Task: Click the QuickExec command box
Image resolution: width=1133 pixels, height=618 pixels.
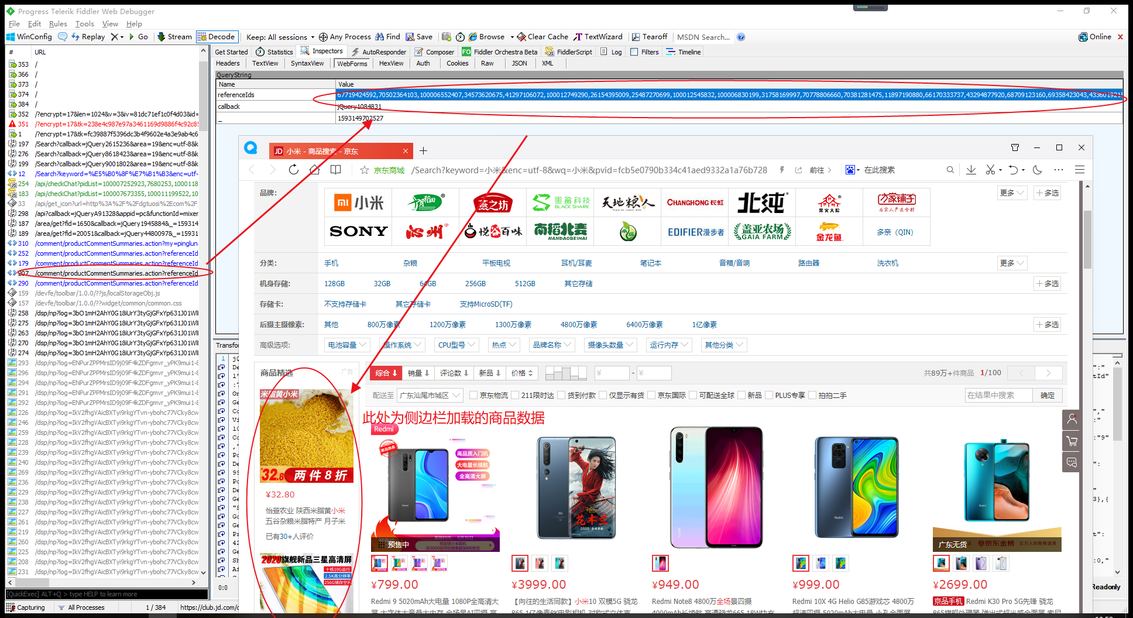Action: pos(107,594)
